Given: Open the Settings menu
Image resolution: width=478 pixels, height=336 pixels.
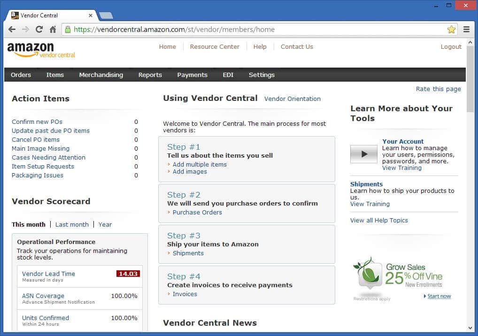Looking at the screenshot, I should tap(262, 75).
